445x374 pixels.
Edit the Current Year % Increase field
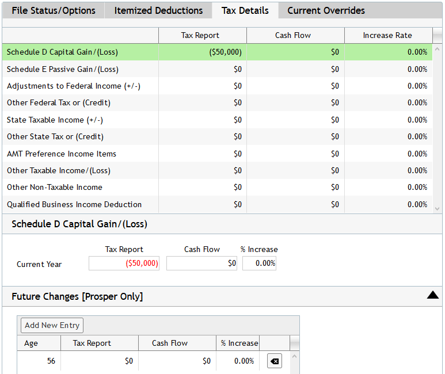point(259,264)
